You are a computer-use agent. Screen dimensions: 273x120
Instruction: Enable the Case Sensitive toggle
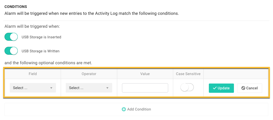tap(187, 87)
